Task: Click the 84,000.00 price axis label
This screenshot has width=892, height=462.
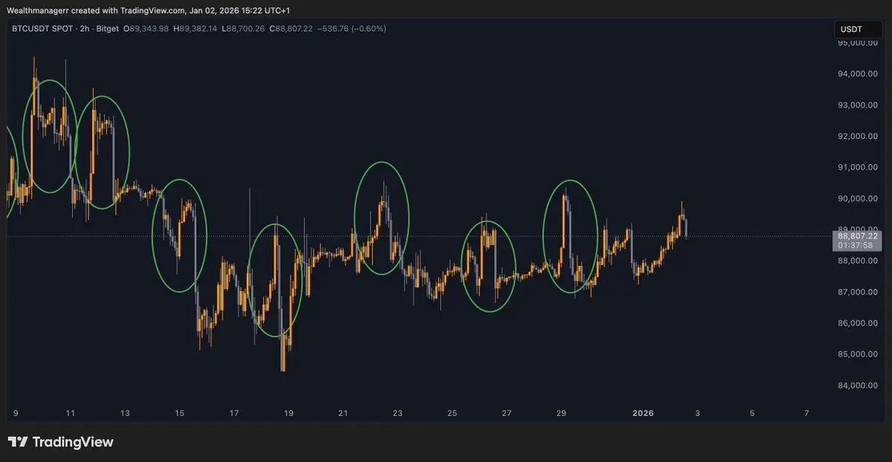Action: pyautogui.click(x=859, y=385)
